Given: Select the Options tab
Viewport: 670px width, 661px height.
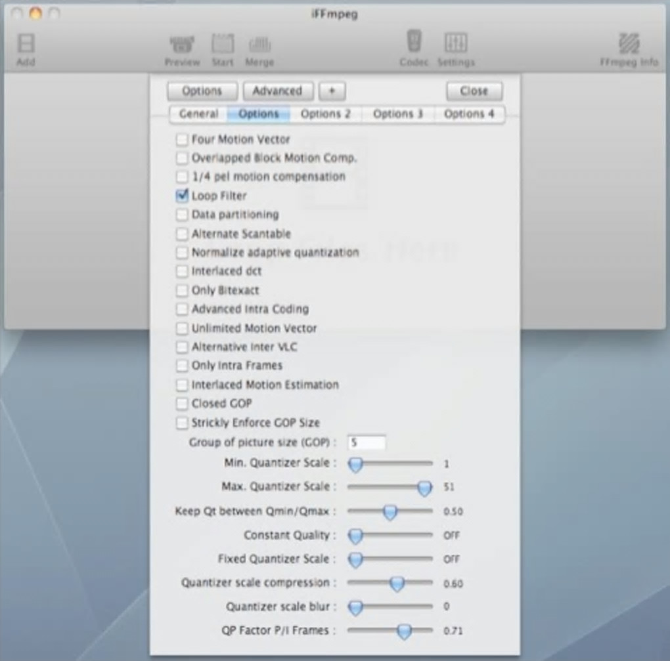Looking at the screenshot, I should tap(259, 114).
